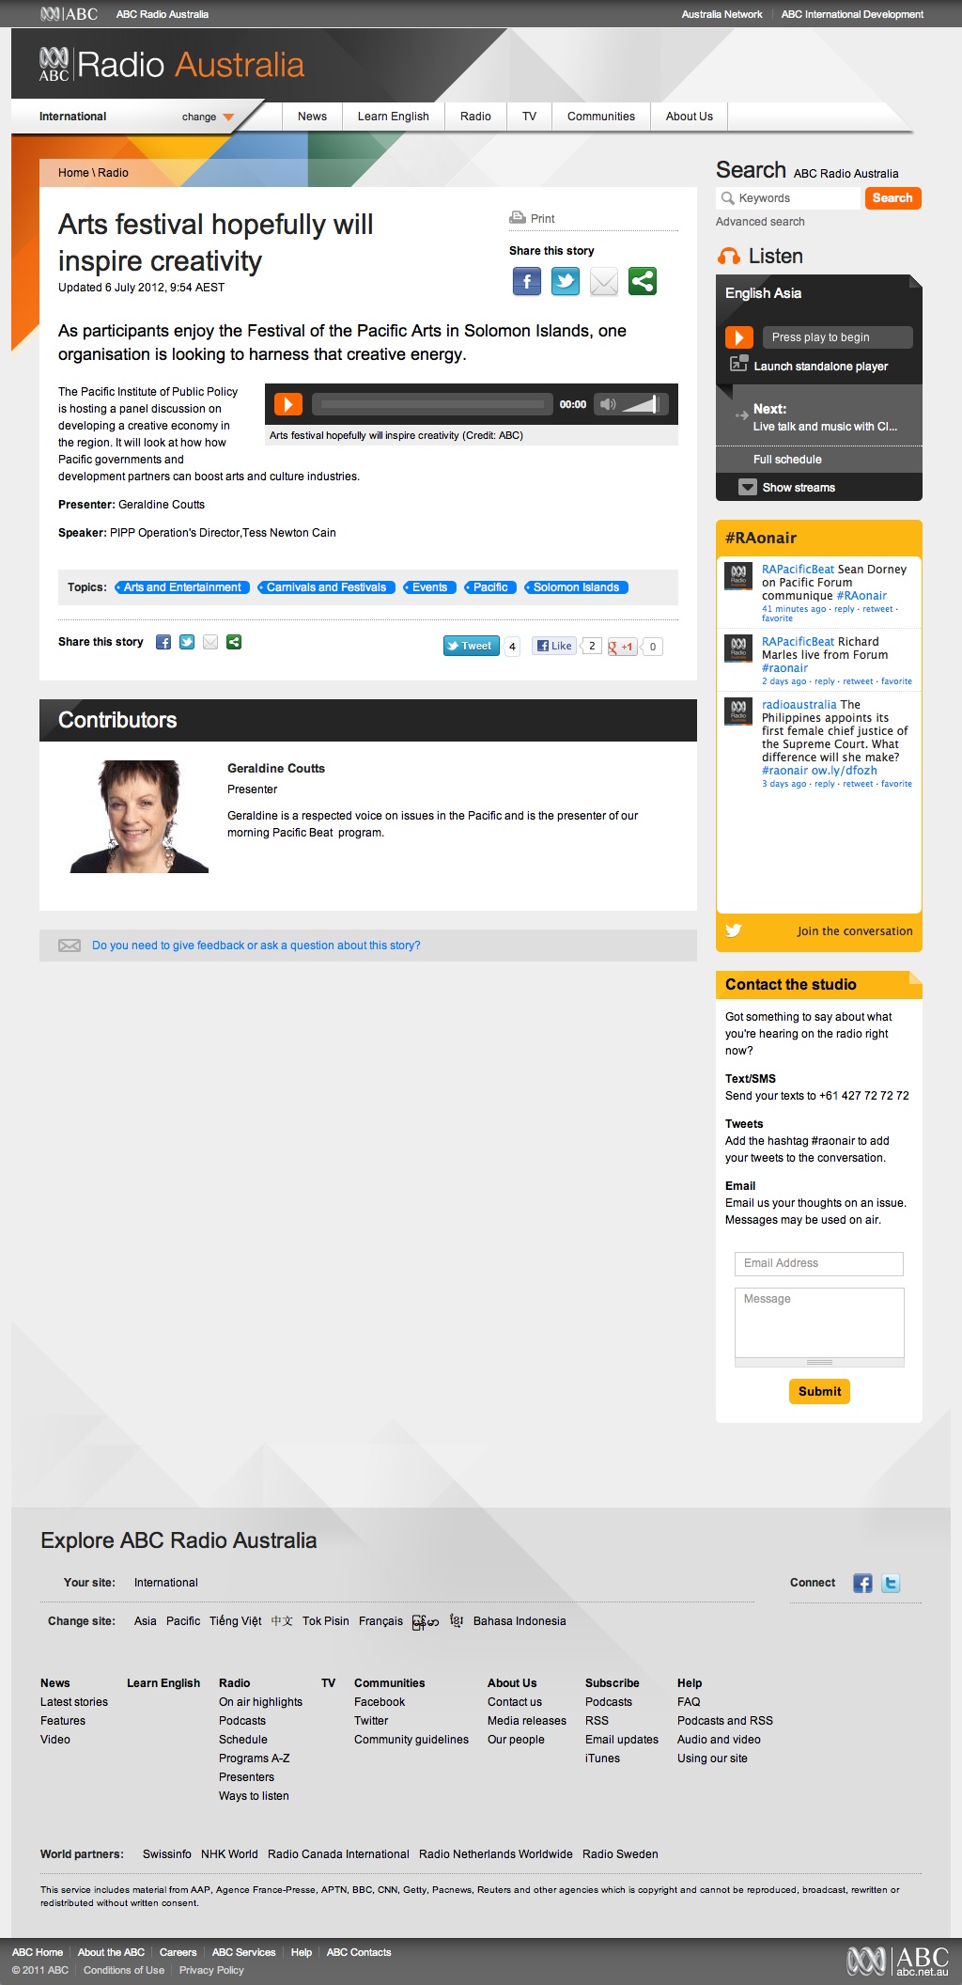
Task: Open ow.ly/dfozh link in tweet
Action: click(845, 771)
